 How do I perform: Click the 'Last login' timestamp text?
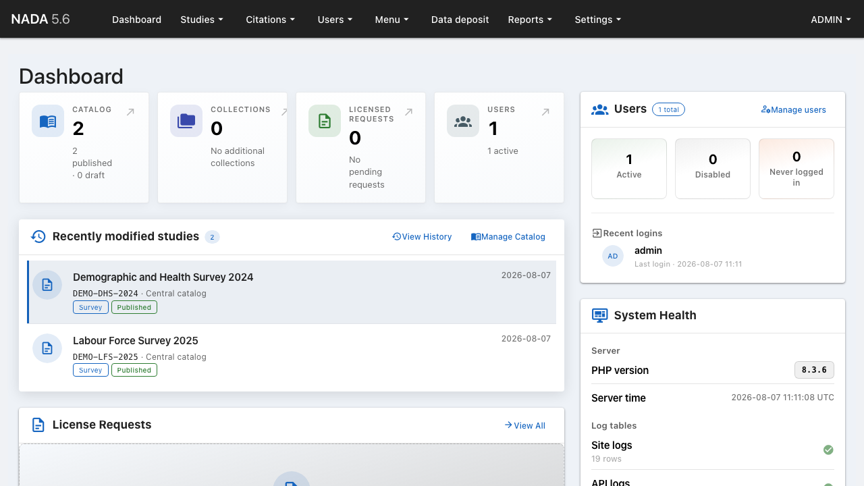click(688, 264)
